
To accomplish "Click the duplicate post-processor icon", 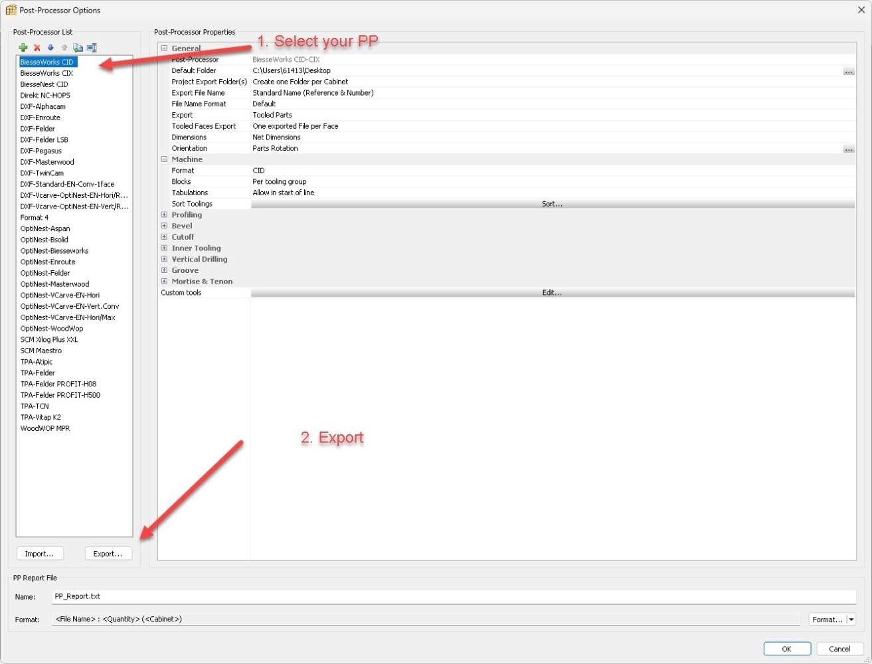I will coord(78,48).
